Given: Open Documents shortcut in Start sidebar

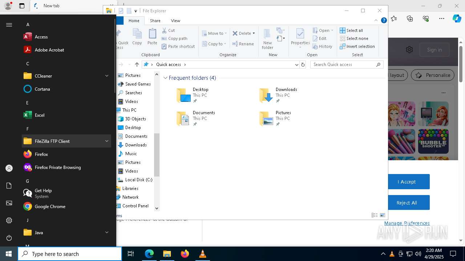Looking at the screenshot, I should tap(9, 186).
